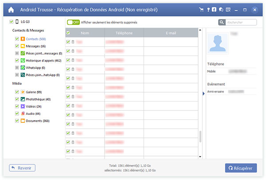
Task: Open the menu icon beside chat bubble
Action: tap(228, 9)
